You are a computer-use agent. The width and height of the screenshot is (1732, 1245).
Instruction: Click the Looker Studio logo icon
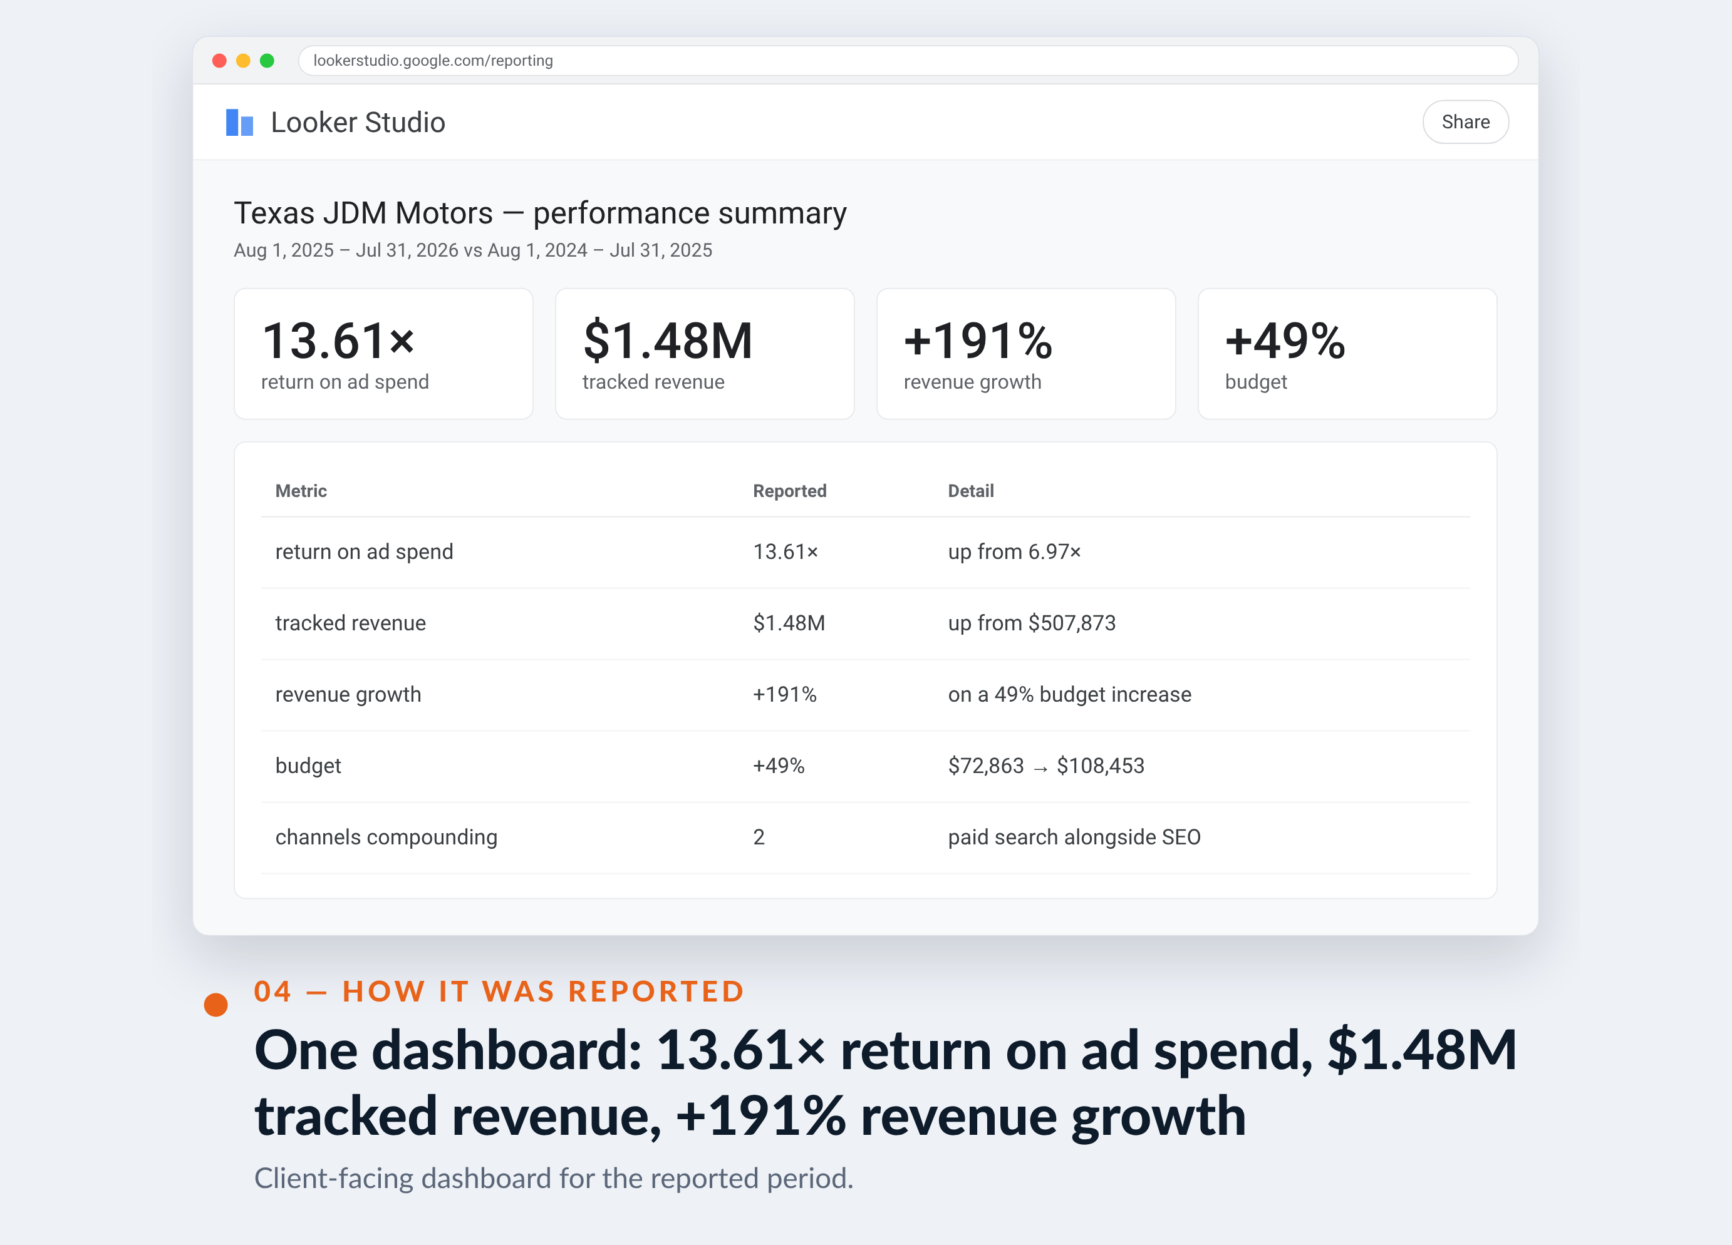pos(239,122)
